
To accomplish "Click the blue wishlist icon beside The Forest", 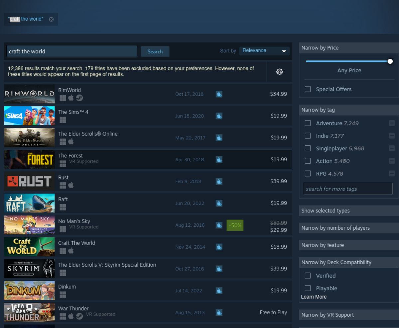I will click(219, 160).
